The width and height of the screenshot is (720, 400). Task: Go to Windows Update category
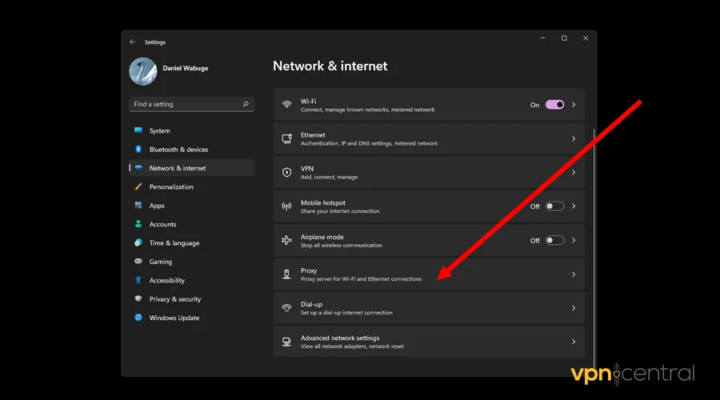tap(191, 318)
